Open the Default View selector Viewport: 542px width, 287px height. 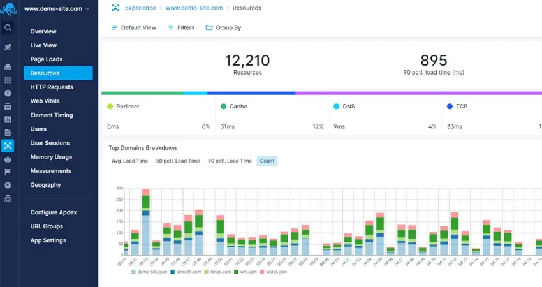(134, 27)
